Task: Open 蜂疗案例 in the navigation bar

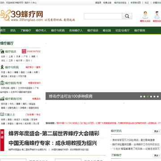Action: [x=140, y=30]
